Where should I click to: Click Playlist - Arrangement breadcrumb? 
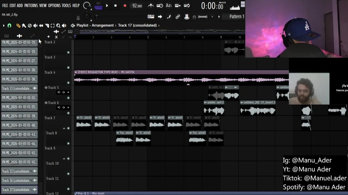tap(95, 25)
